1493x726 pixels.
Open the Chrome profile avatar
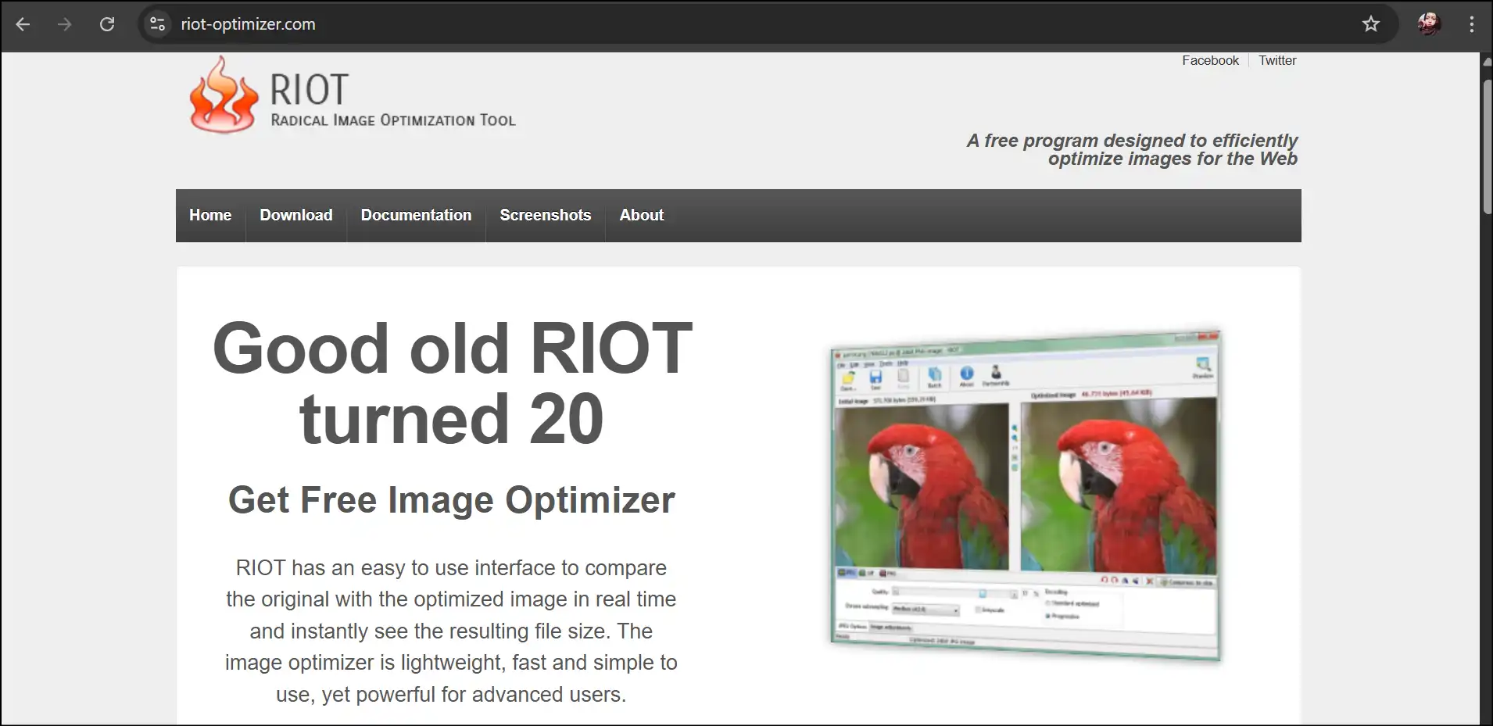coord(1430,24)
